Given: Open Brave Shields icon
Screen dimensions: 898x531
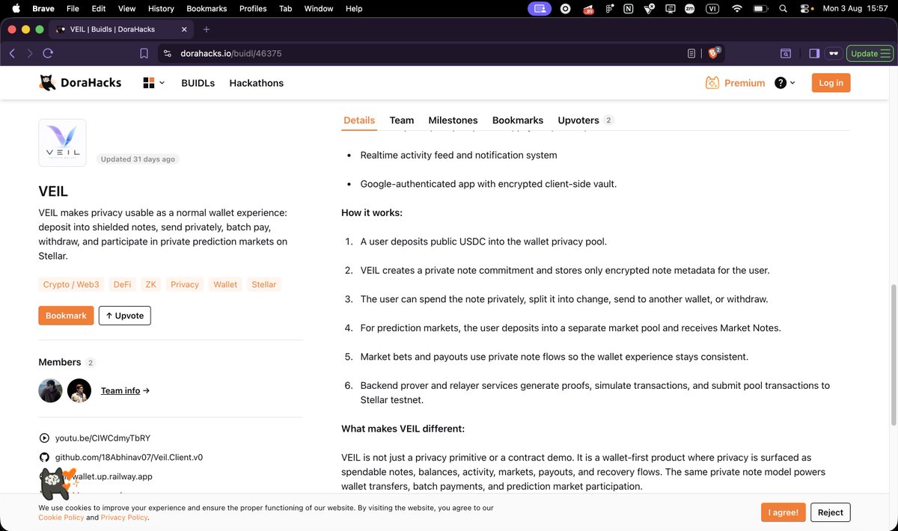Looking at the screenshot, I should 714,53.
